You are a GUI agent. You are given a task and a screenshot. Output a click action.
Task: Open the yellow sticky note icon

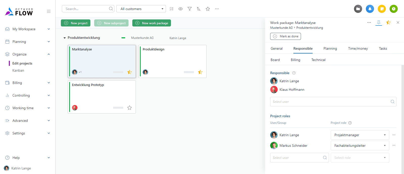[x=382, y=9]
